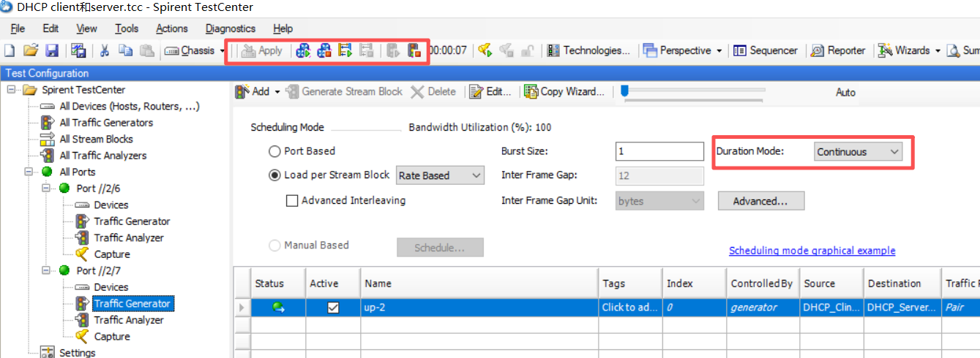Open the Technologies dialog
The width and height of the screenshot is (980, 358).
(x=588, y=50)
